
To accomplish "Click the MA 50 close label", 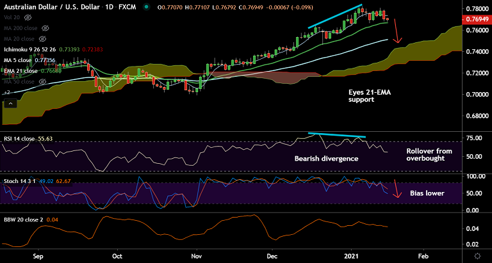I will (x=20, y=81).
